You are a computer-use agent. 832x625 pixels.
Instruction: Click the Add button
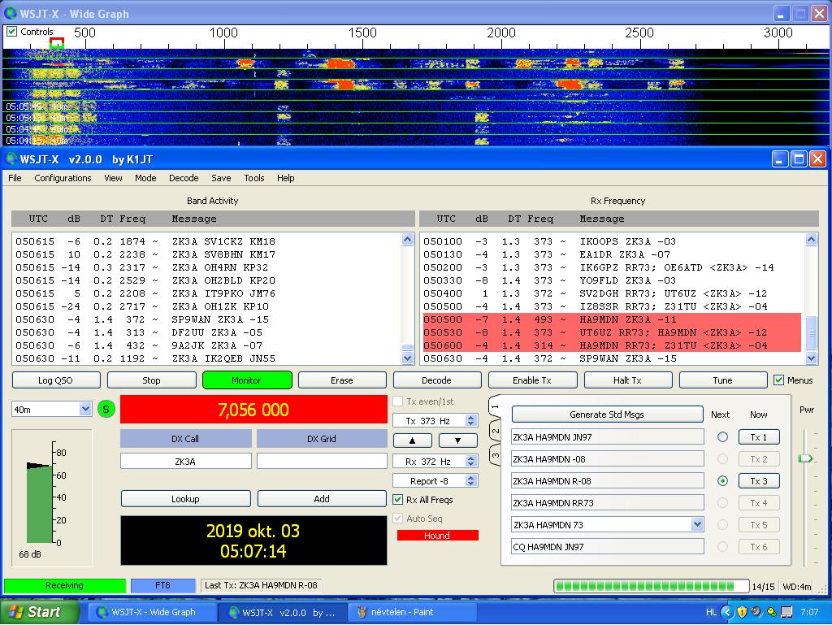pos(322,499)
